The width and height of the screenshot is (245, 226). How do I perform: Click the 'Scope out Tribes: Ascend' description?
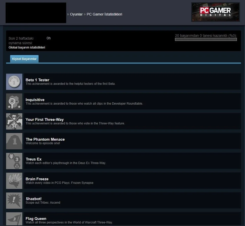43,203
